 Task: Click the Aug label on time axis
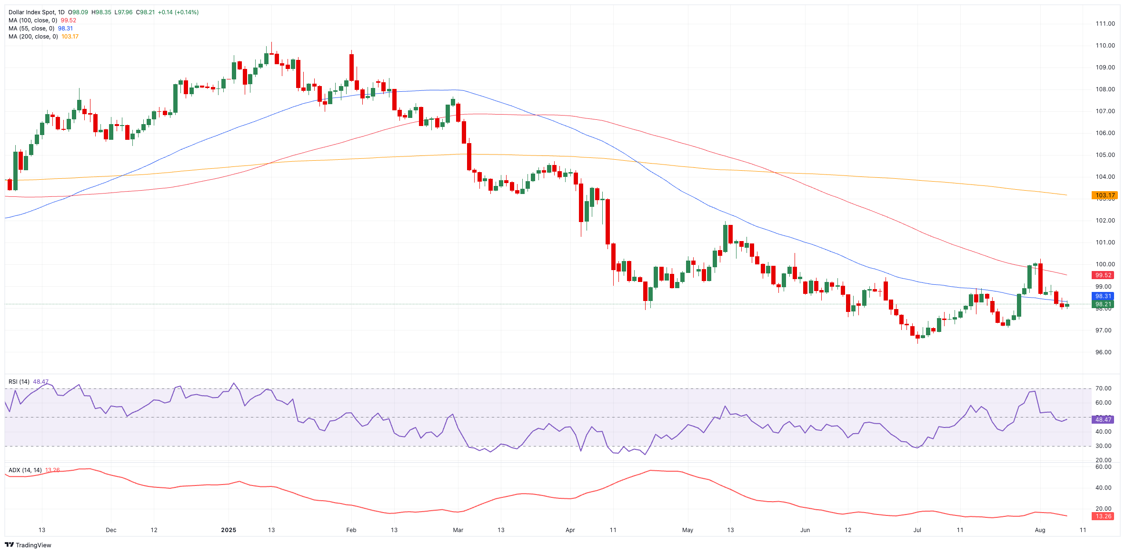[1040, 530]
